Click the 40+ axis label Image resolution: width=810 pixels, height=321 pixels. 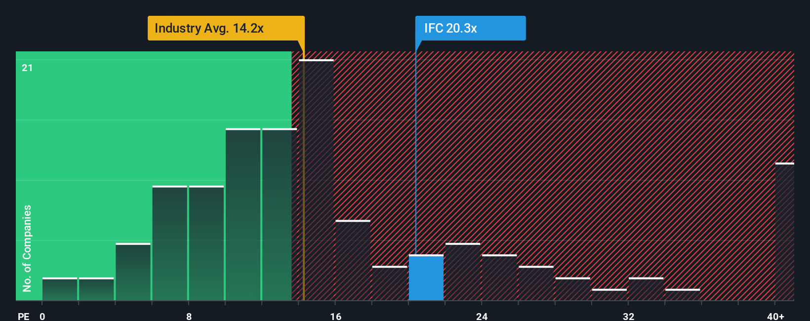pyautogui.click(x=775, y=316)
